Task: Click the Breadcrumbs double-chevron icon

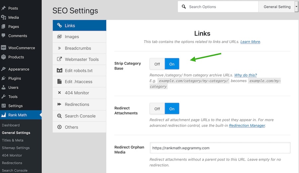Action: [59, 48]
